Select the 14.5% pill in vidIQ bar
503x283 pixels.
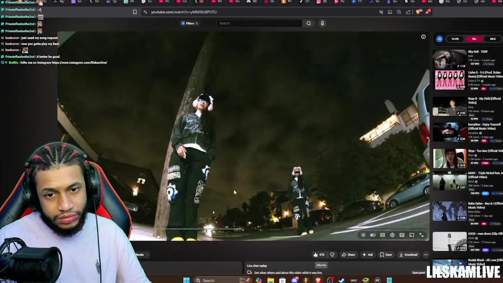[455, 39]
